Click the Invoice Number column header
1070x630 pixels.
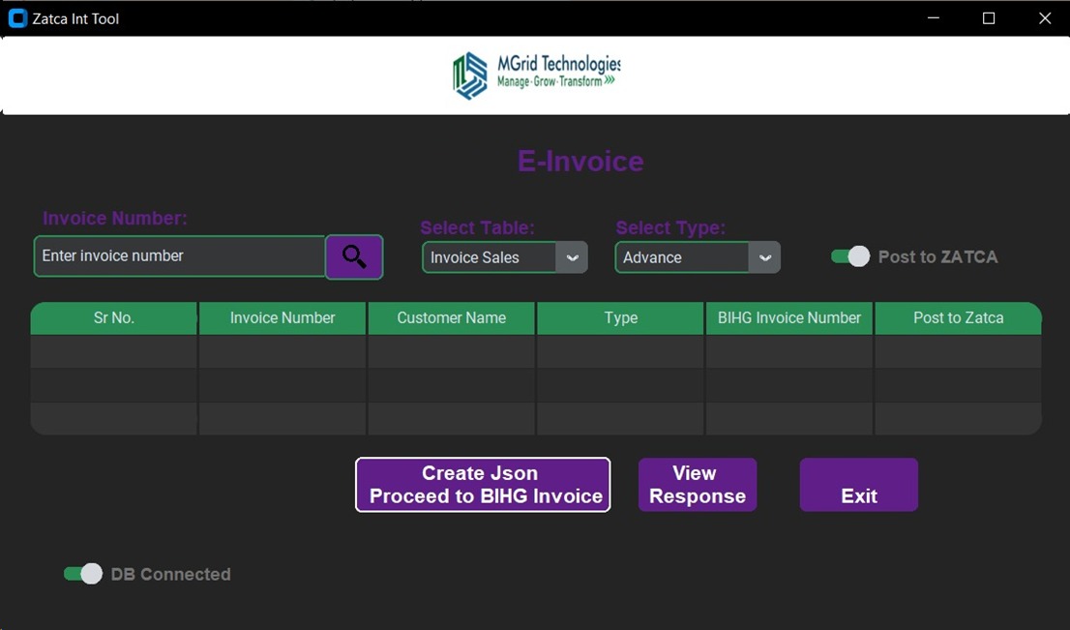(x=282, y=318)
